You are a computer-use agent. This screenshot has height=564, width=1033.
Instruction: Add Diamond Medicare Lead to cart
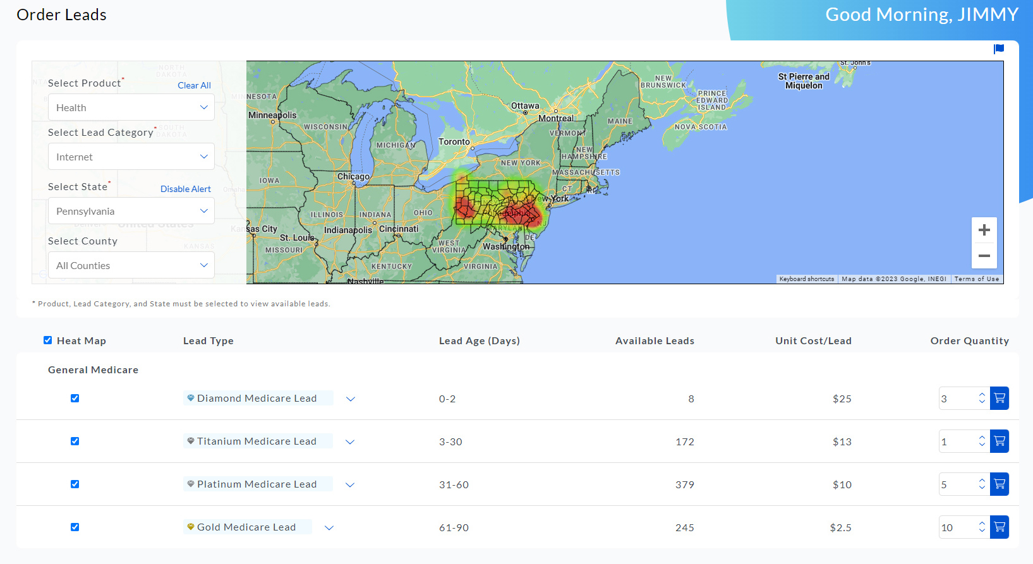[x=1000, y=399]
